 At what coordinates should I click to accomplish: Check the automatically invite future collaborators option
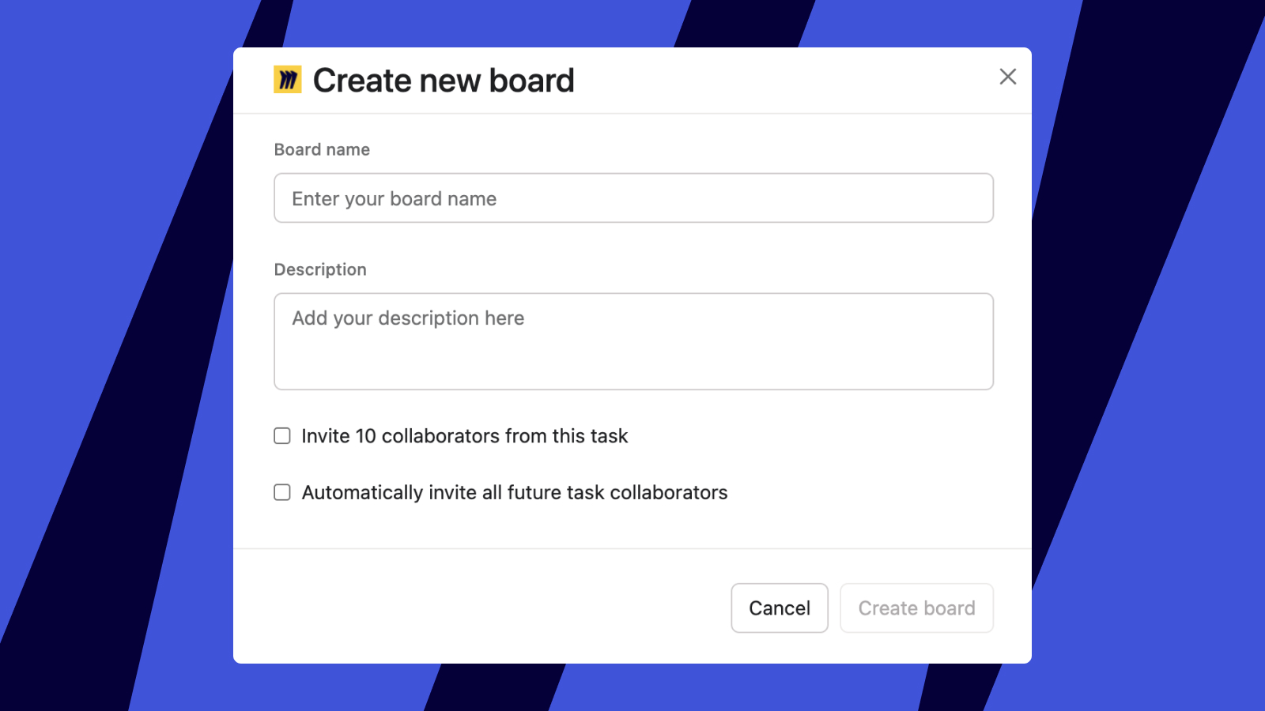[x=281, y=491]
